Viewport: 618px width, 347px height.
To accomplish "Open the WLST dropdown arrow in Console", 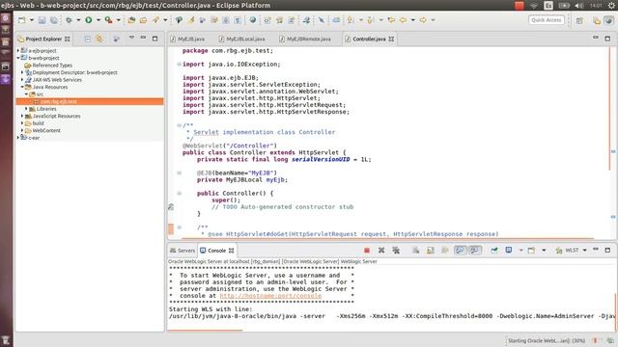I will coord(585,251).
